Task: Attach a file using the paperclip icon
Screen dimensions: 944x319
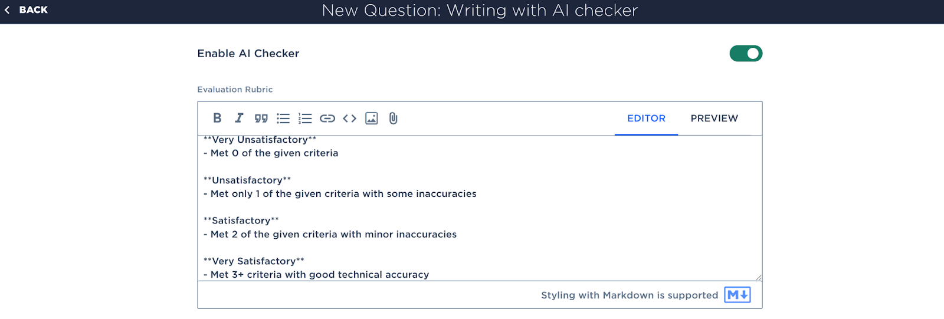Action: (x=394, y=119)
